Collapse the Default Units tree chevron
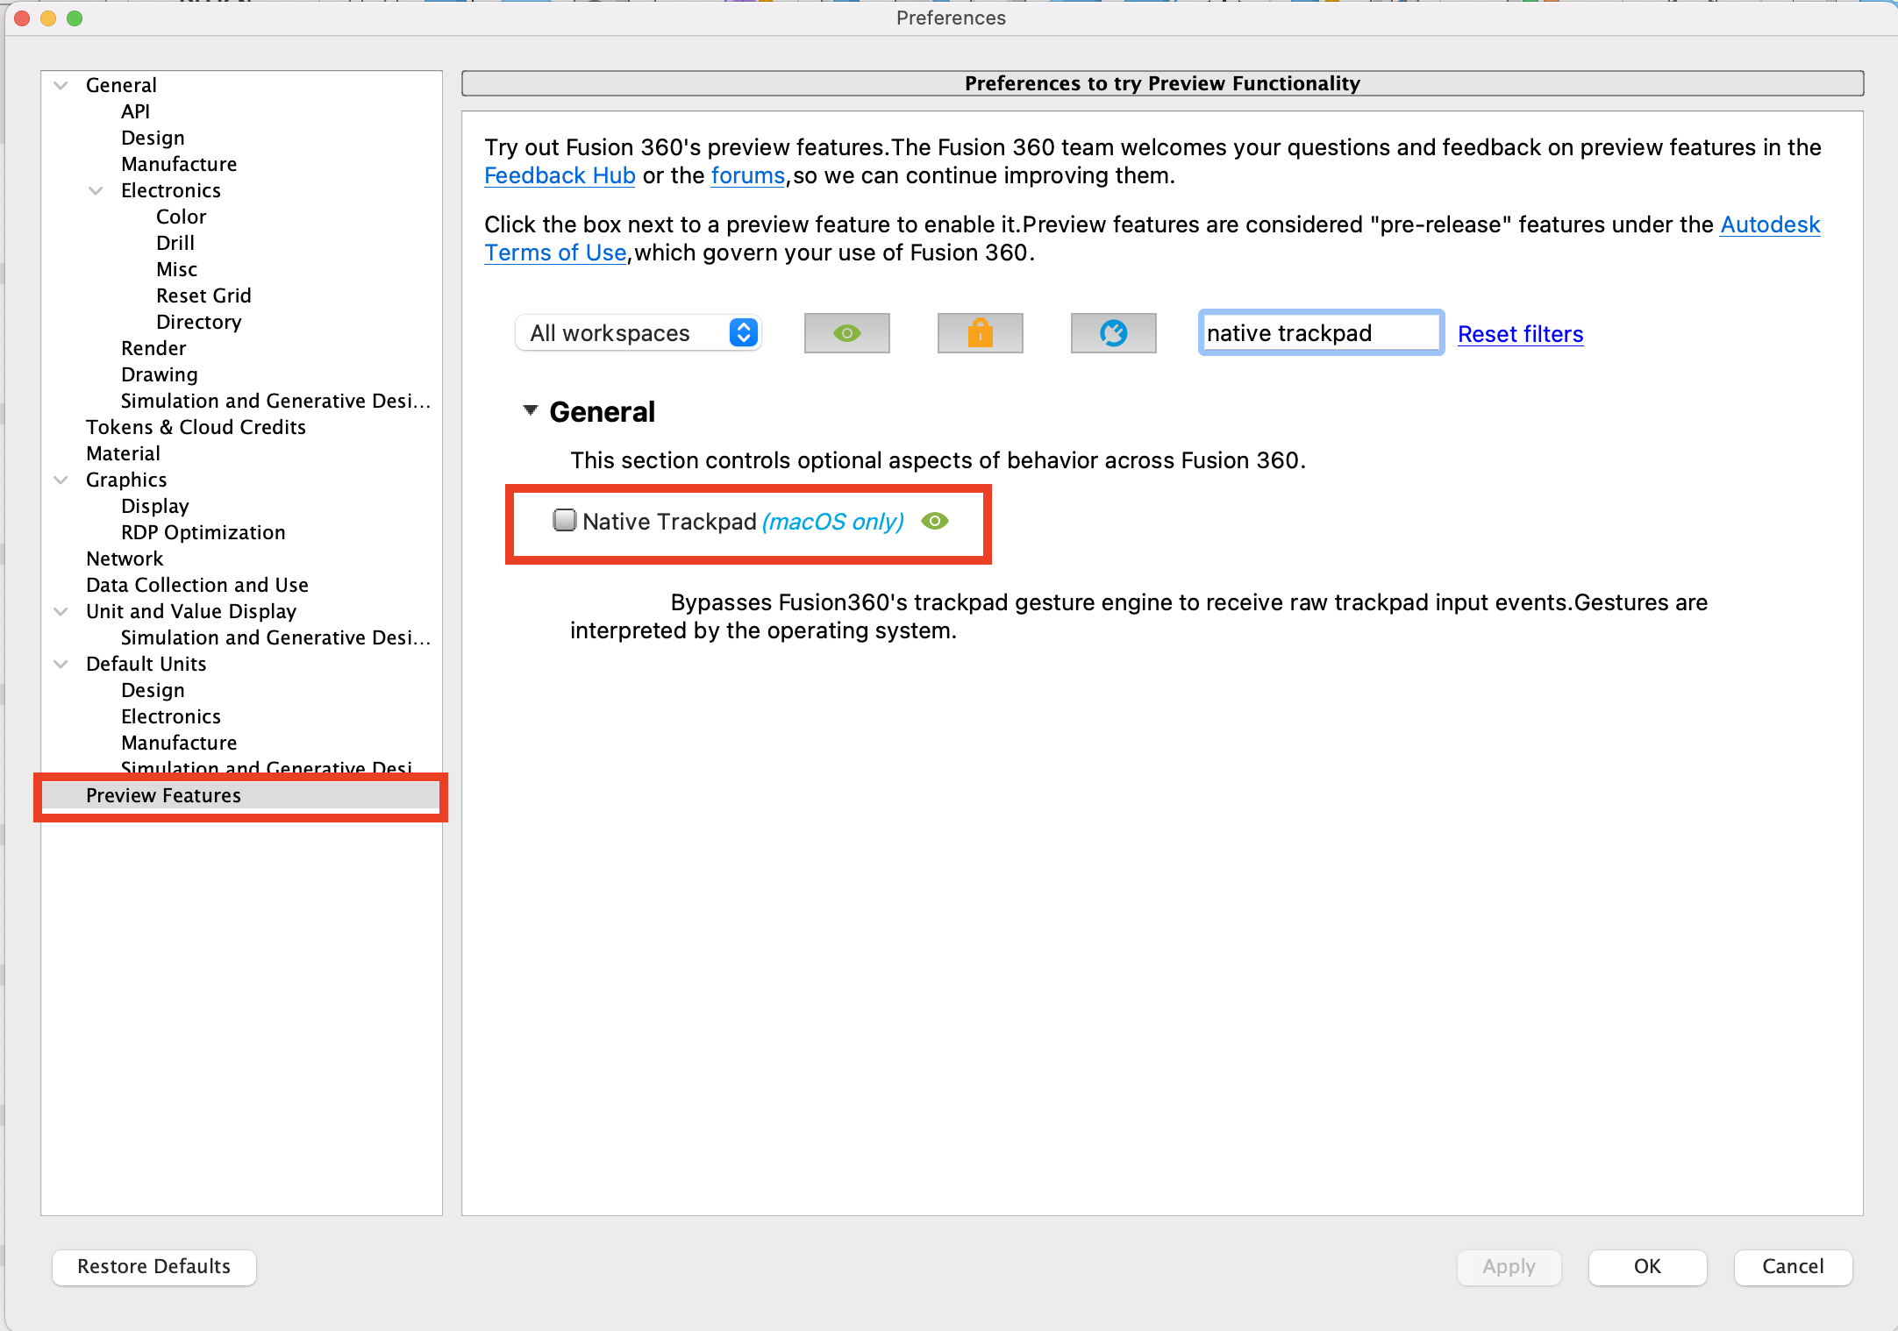Viewport: 1898px width, 1331px height. pyautogui.click(x=61, y=664)
